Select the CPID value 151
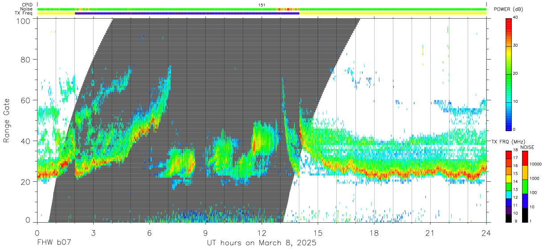547x252 pixels. click(x=261, y=4)
